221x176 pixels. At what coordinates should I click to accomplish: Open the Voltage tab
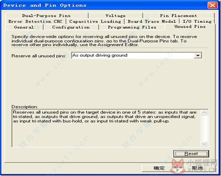[x=116, y=15]
